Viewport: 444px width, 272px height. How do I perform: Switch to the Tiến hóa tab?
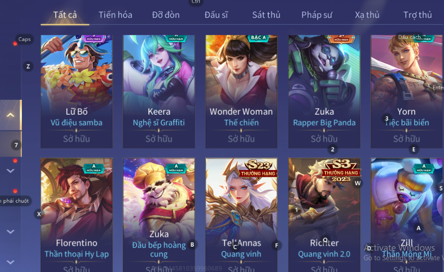click(115, 15)
